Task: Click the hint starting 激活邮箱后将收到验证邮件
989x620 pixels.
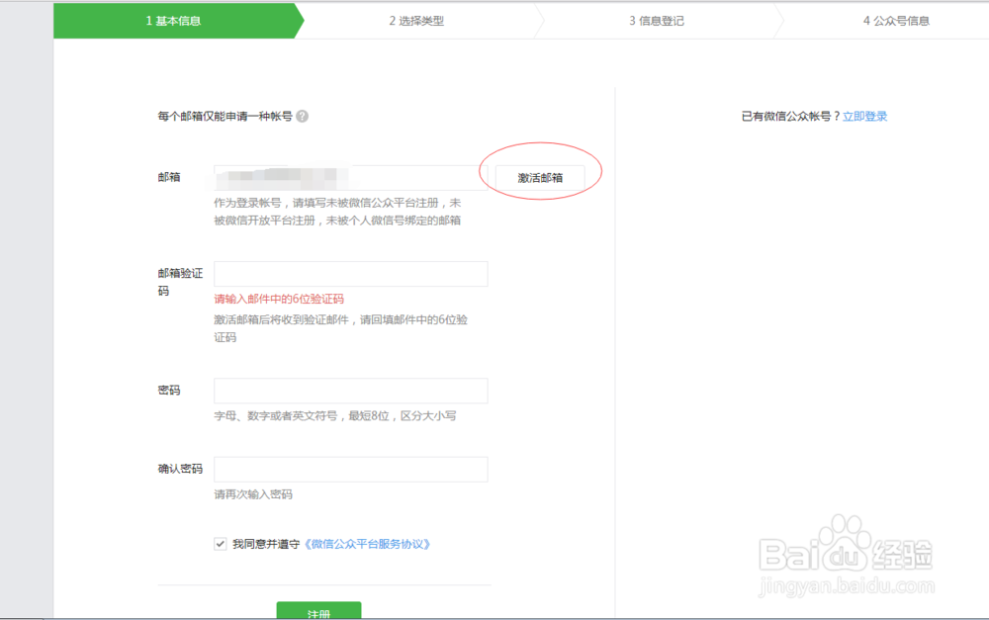Action: (340, 328)
